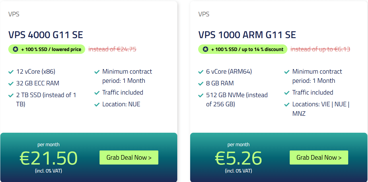368x182 pixels.
Task: Click the struck-through instead of up to €6.13
Action: 320,49
